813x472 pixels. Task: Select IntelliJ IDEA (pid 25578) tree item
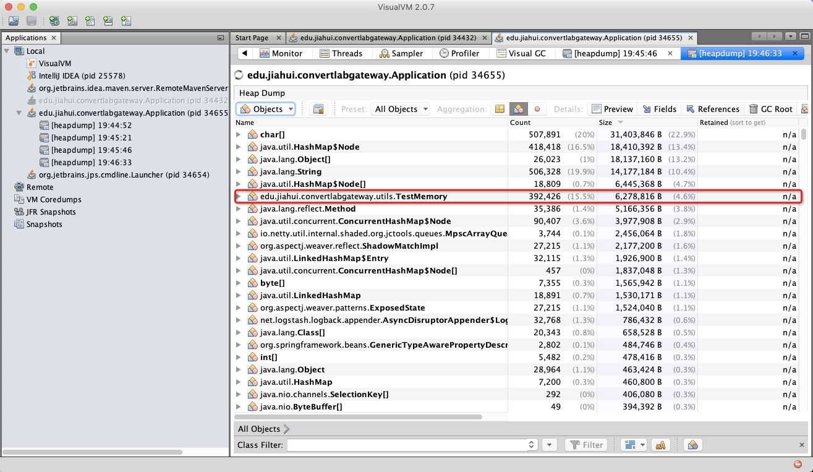point(76,75)
